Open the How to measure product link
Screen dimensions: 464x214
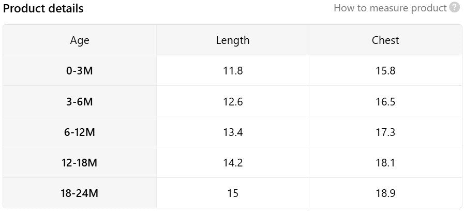pos(390,8)
